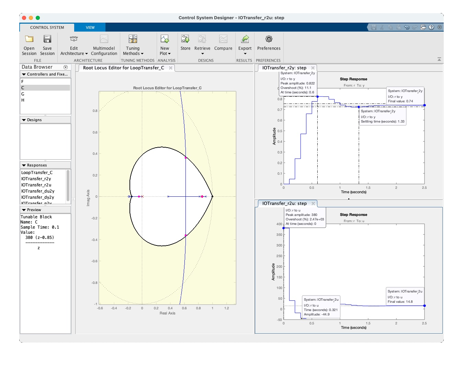Click the Multimodel Configuration icon
The width and height of the screenshot is (463, 368).
click(x=104, y=39)
